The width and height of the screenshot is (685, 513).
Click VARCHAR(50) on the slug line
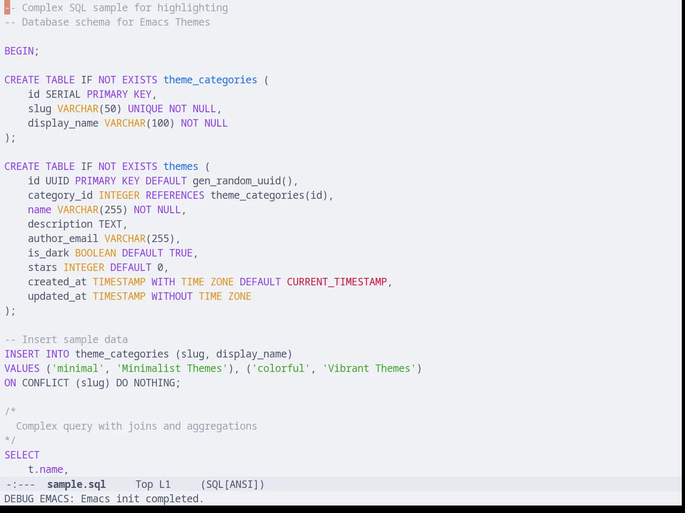pyautogui.click(x=89, y=109)
